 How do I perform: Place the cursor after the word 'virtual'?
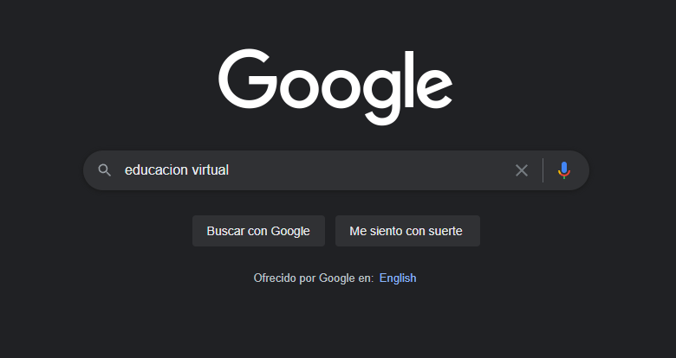tap(230, 170)
